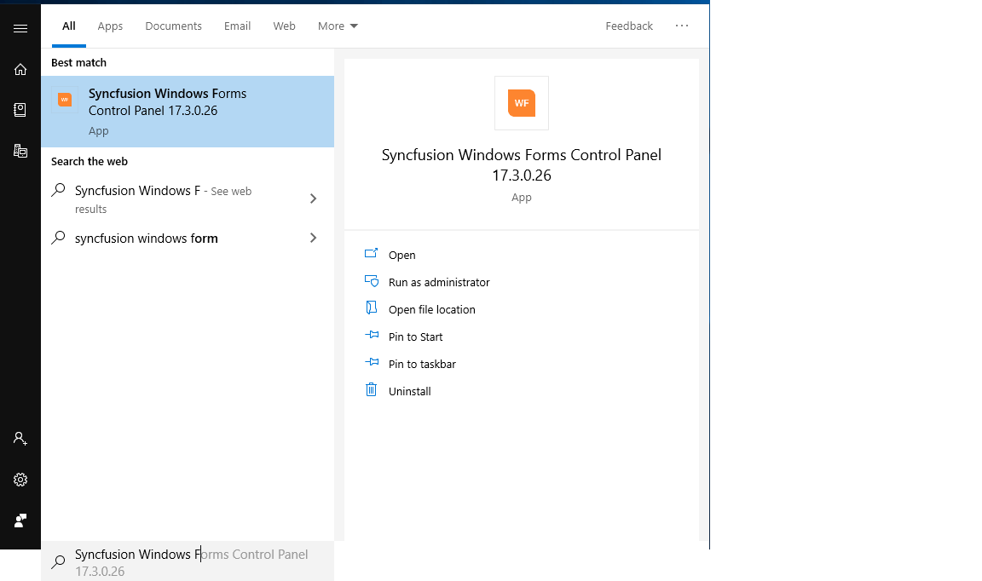Click the best match Syncfusion result thumbnail
982x581 pixels.
[x=65, y=100]
